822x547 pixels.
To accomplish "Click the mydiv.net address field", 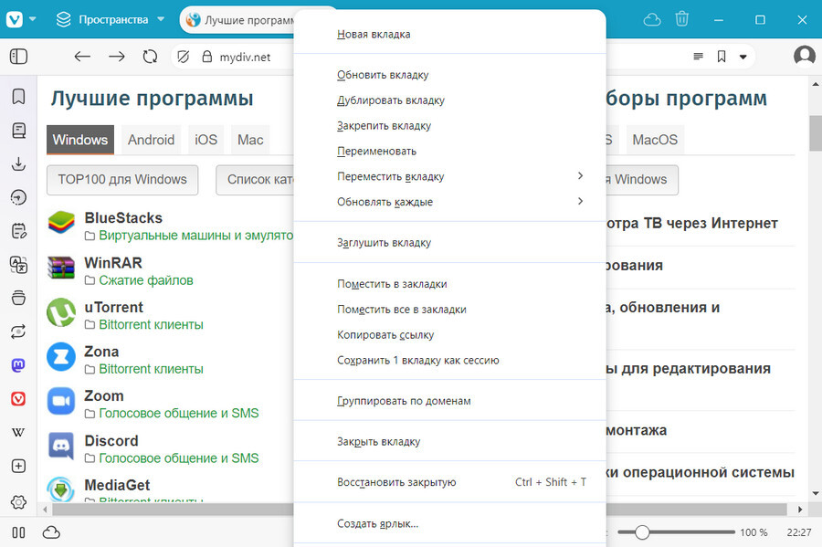I will (x=246, y=57).
